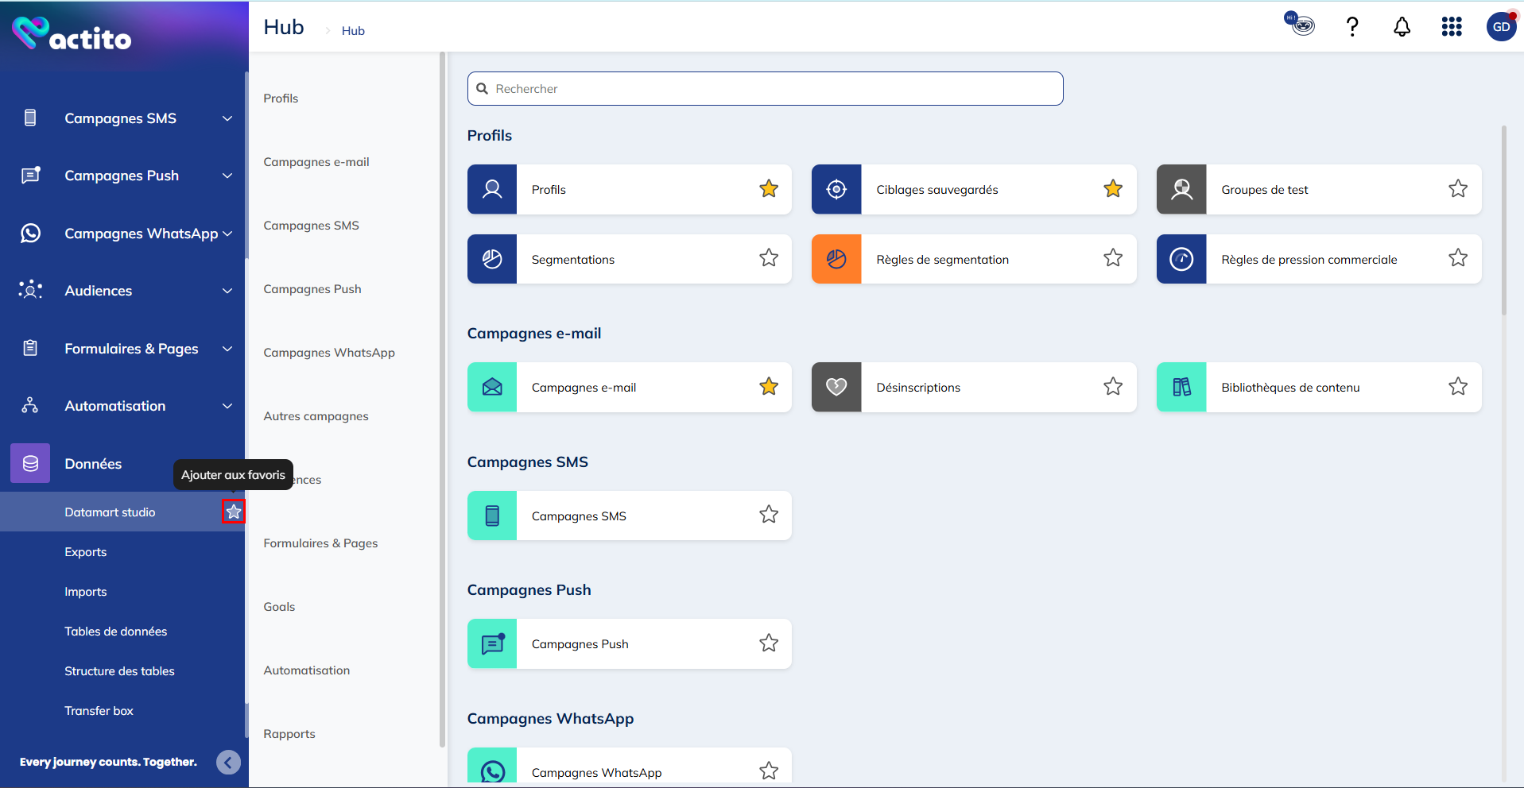Open the Groupes de test tile
Image resolution: width=1524 pixels, height=788 pixels.
1318,190
